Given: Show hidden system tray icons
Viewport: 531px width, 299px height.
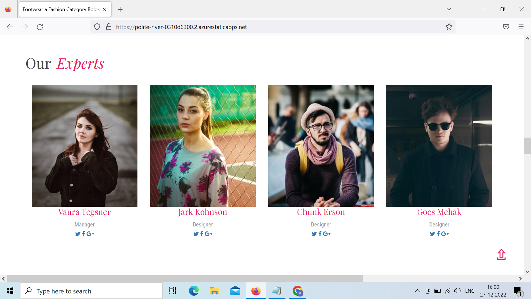Looking at the screenshot, I should pos(417,291).
